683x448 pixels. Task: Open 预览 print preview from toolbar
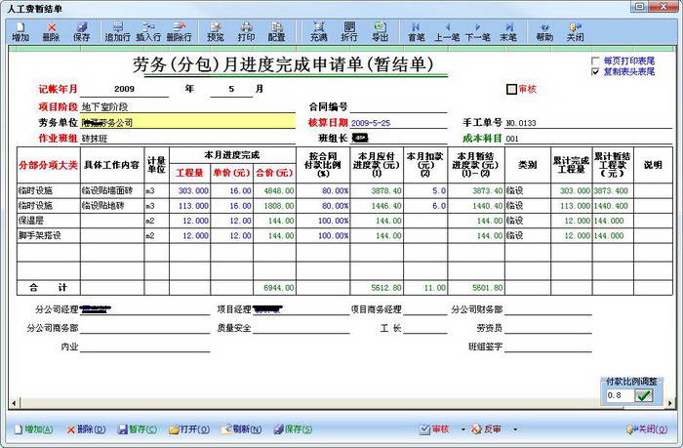(216, 32)
